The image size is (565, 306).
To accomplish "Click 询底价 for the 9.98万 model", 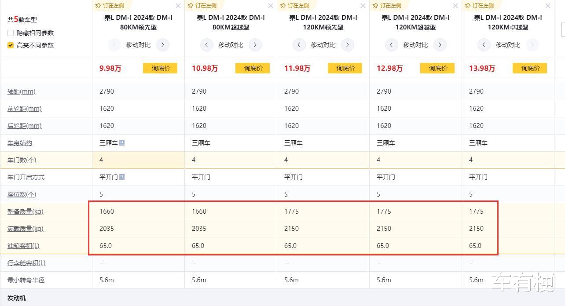I will point(160,68).
